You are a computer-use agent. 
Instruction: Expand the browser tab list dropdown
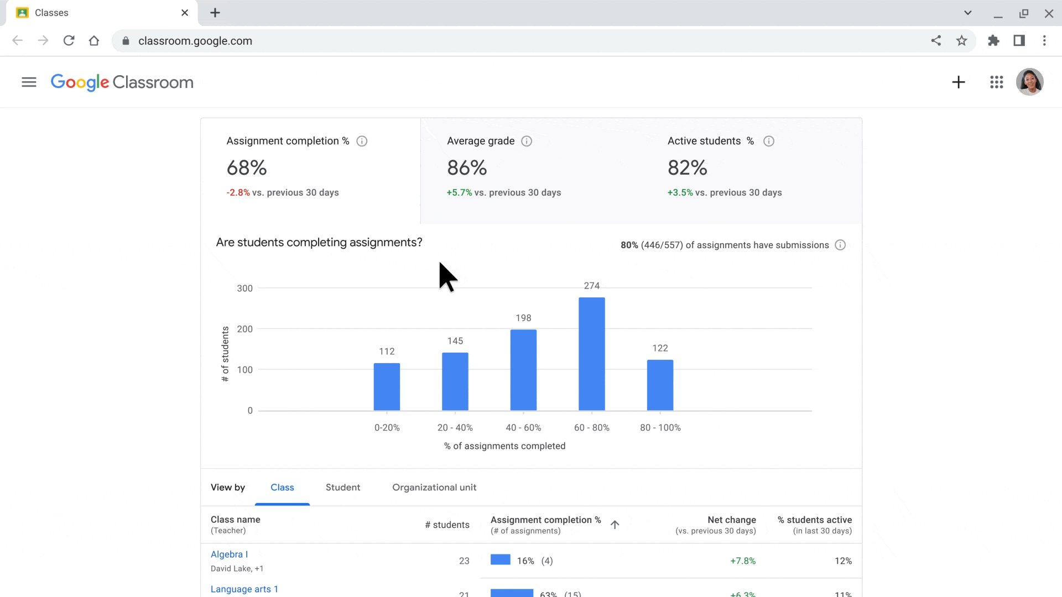[967, 12]
